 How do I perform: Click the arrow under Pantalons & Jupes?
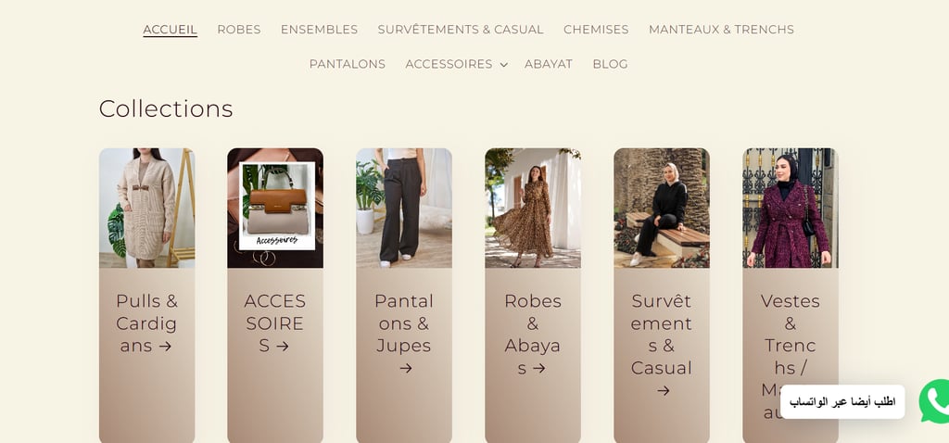coord(406,368)
